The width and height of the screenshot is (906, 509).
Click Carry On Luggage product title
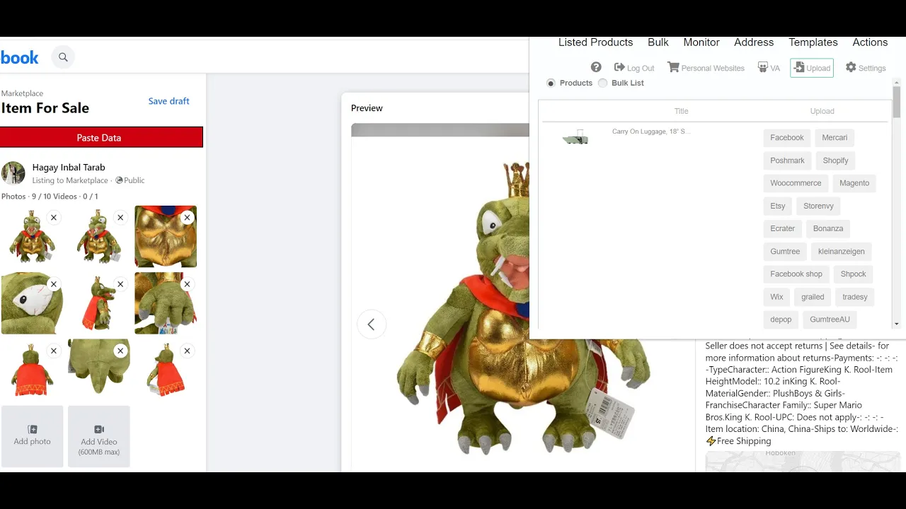pos(650,131)
